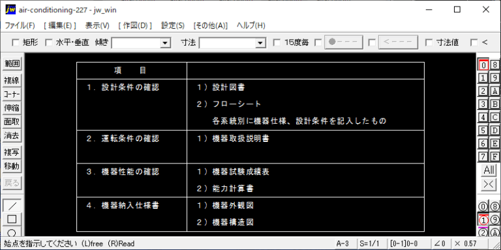This screenshot has width=501, height=250.
Task: Click the 寸法 dimension input field
Action: coord(227,43)
